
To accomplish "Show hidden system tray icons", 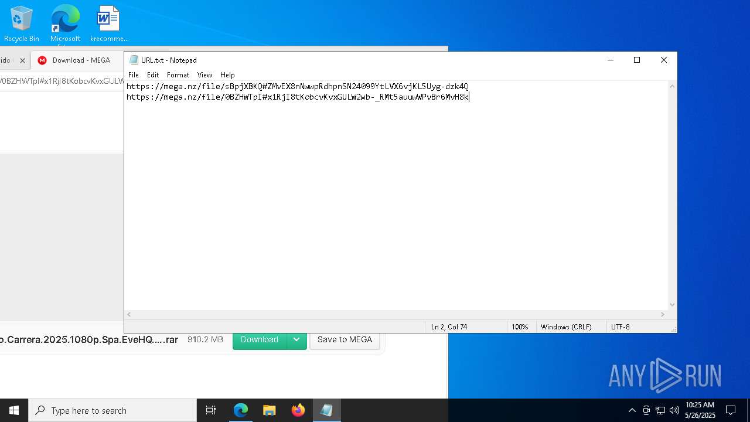I will 632,410.
